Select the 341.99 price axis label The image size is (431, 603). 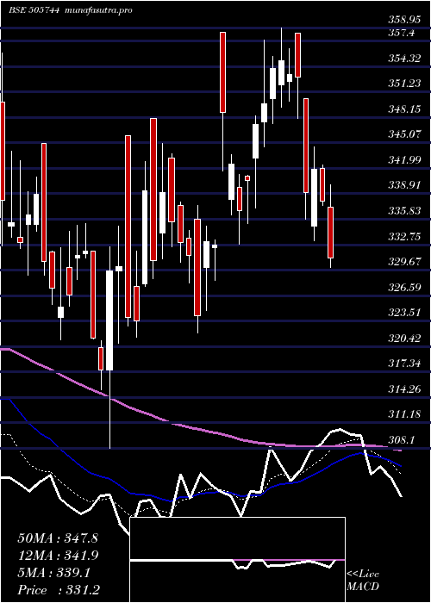point(403,160)
